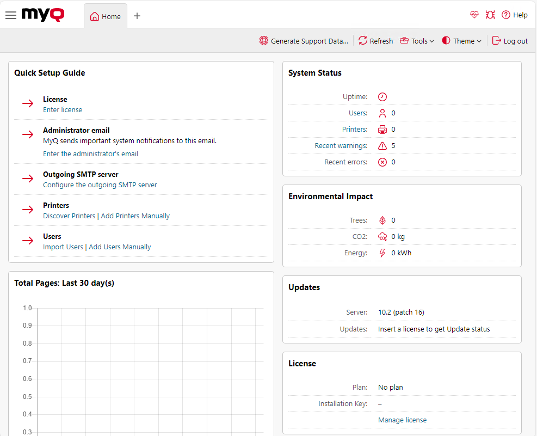Switch to the Home tab
This screenshot has width=537, height=436.
point(106,16)
